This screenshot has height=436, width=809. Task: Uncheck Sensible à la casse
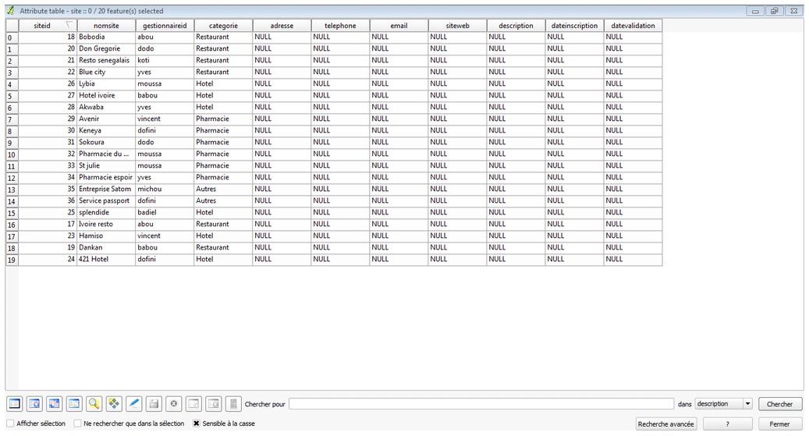pyautogui.click(x=197, y=424)
